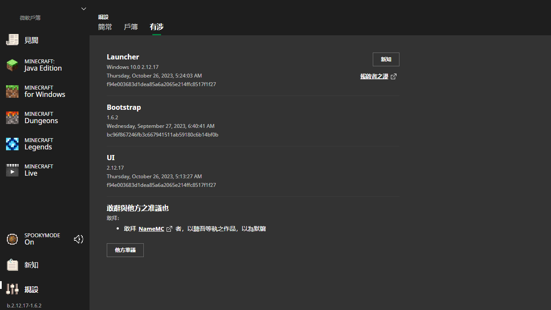This screenshot has width=551, height=310.
Task: Click the 他方准議 button
Action: click(x=125, y=250)
